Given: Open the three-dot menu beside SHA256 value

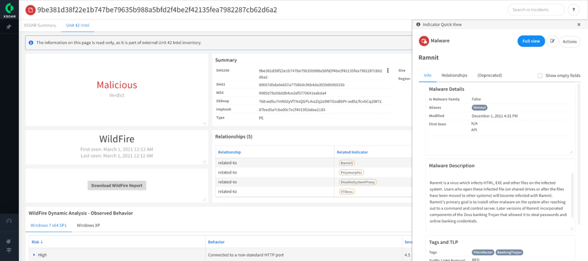Looking at the screenshot, I should [x=387, y=70].
